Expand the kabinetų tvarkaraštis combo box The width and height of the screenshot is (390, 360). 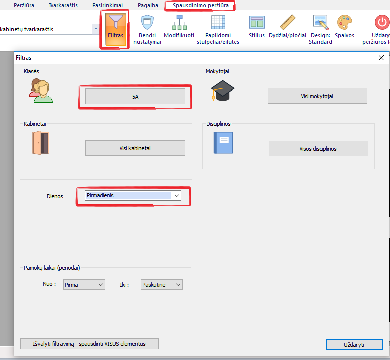[x=95, y=29]
